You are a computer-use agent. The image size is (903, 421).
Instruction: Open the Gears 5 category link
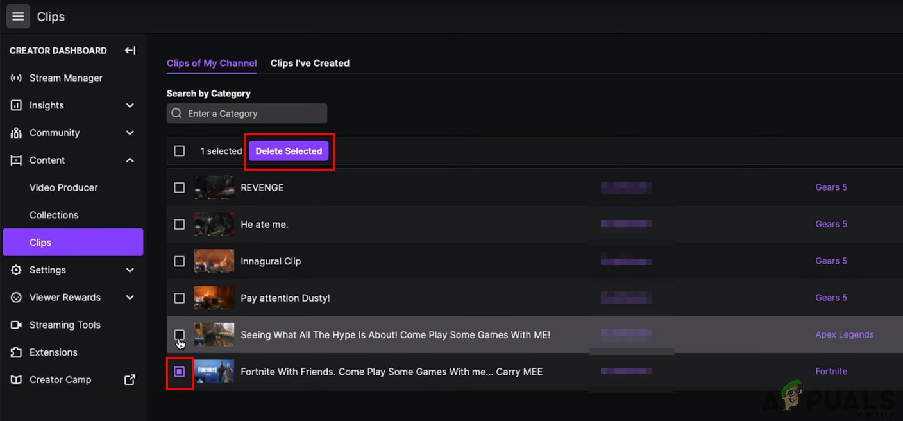(x=831, y=187)
